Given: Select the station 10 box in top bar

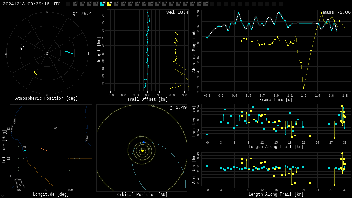Looking at the screenshot, I should (x=137, y=4).
